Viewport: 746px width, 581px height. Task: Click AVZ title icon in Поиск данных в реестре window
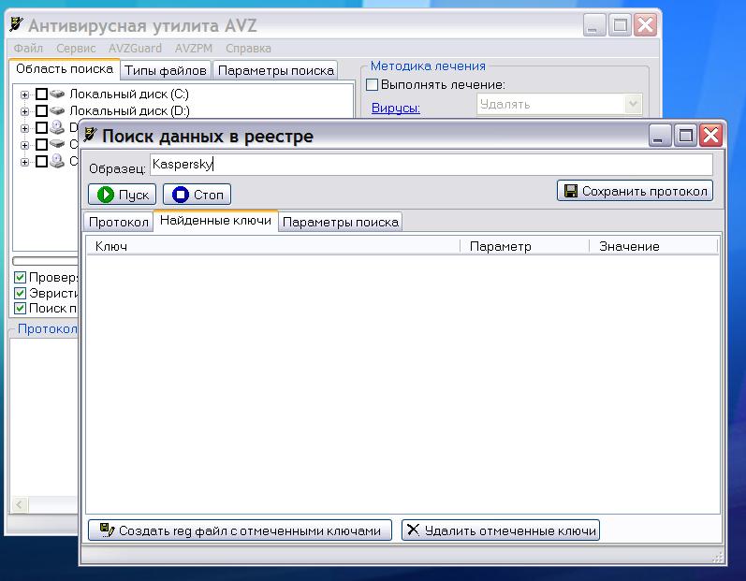pyautogui.click(x=90, y=135)
